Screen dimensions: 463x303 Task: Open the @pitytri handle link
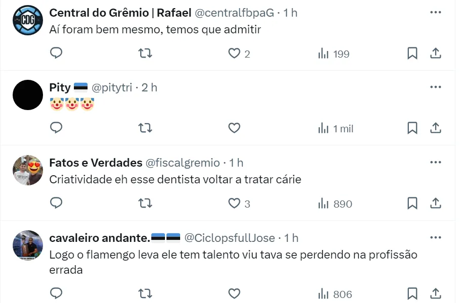click(x=112, y=87)
